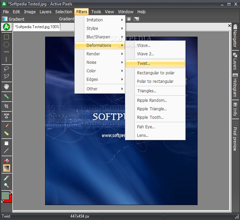Screen dimensions: 240x220
Task: Select the pencil tool
Action: [x=6, y=133]
